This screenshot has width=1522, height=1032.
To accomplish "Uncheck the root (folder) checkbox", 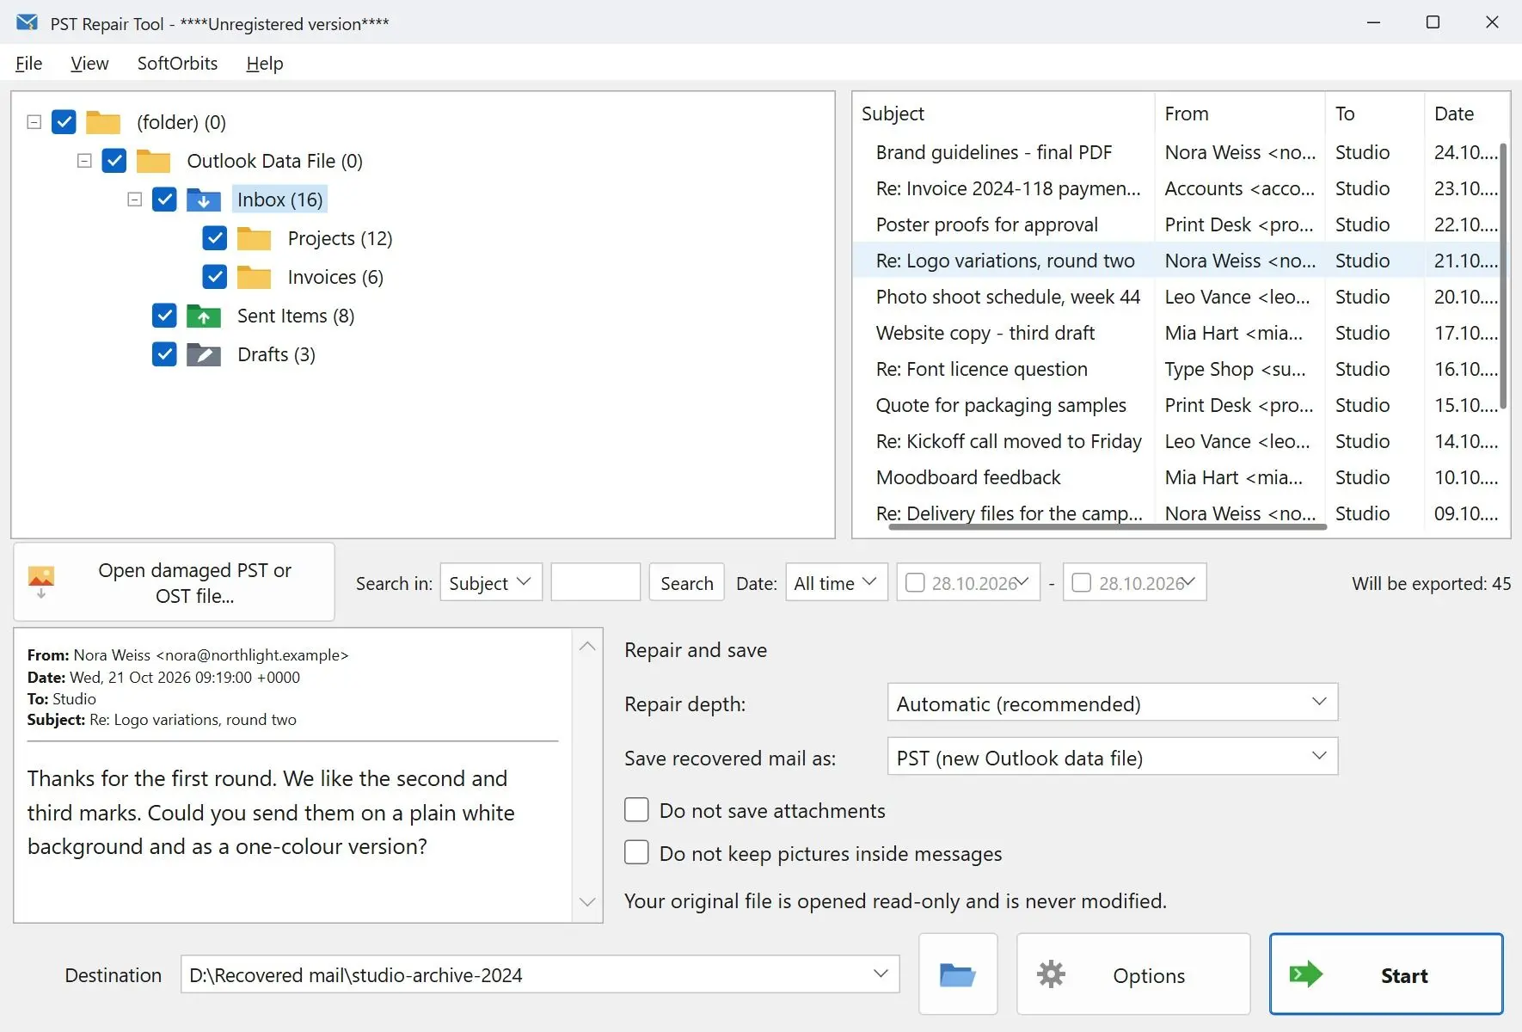I will pyautogui.click(x=64, y=122).
